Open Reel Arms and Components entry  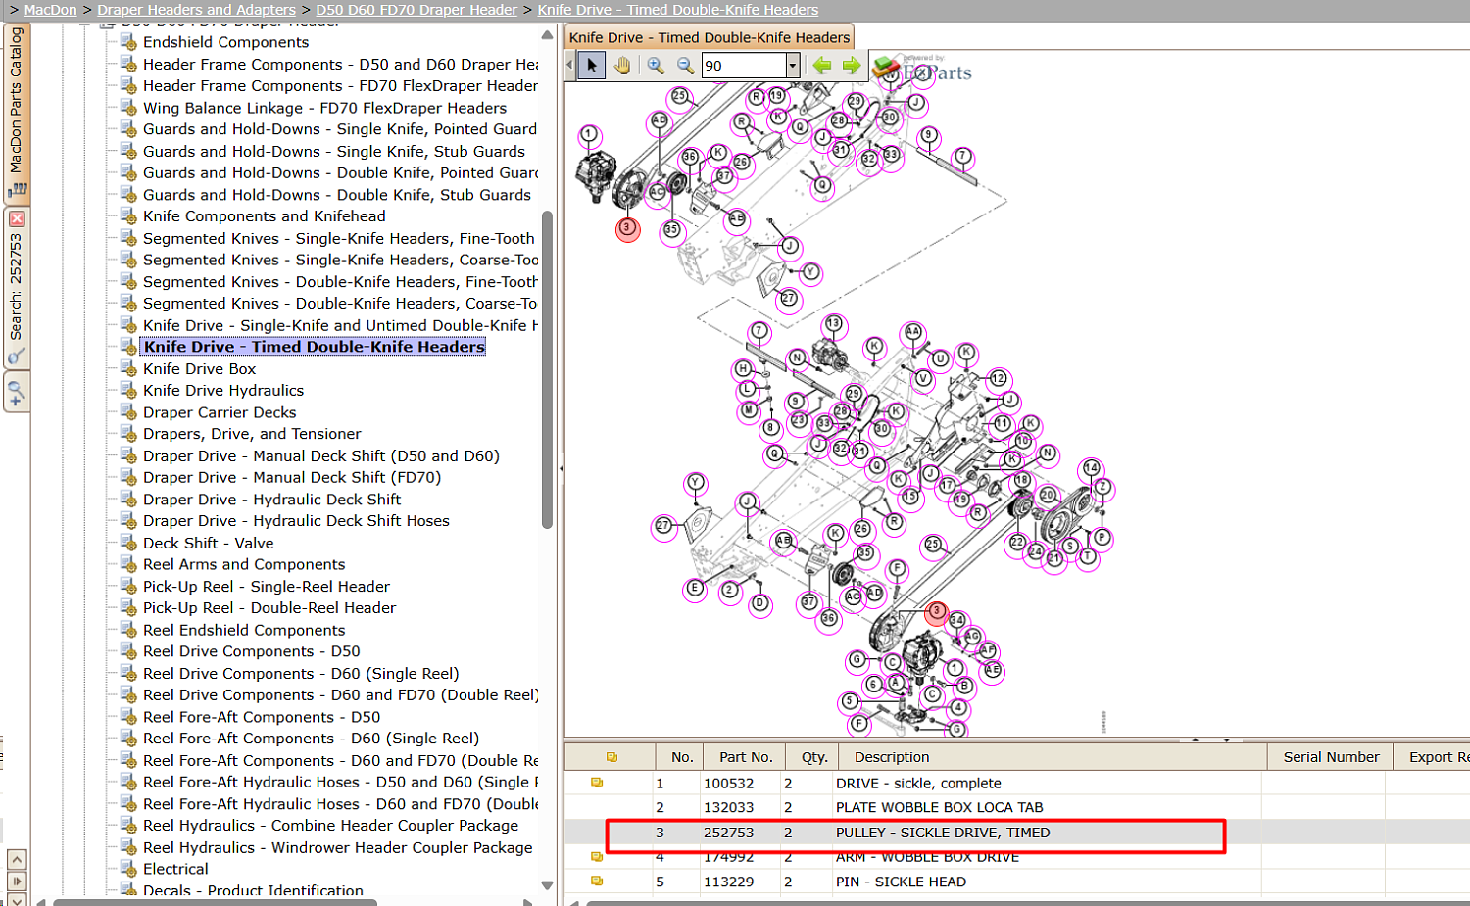click(x=244, y=565)
